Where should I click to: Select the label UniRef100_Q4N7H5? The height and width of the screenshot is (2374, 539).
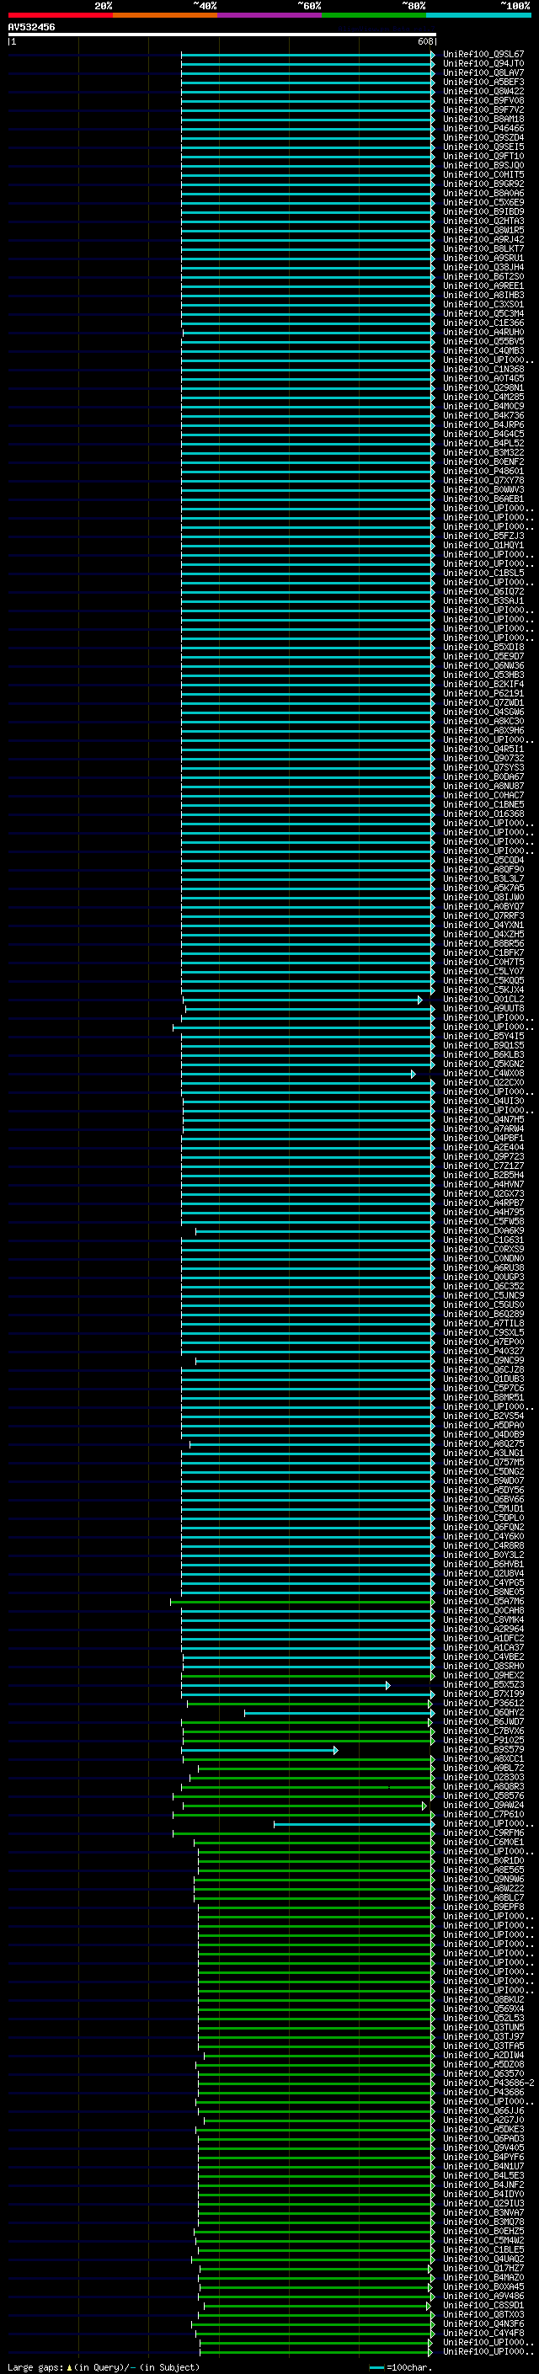[483, 1120]
